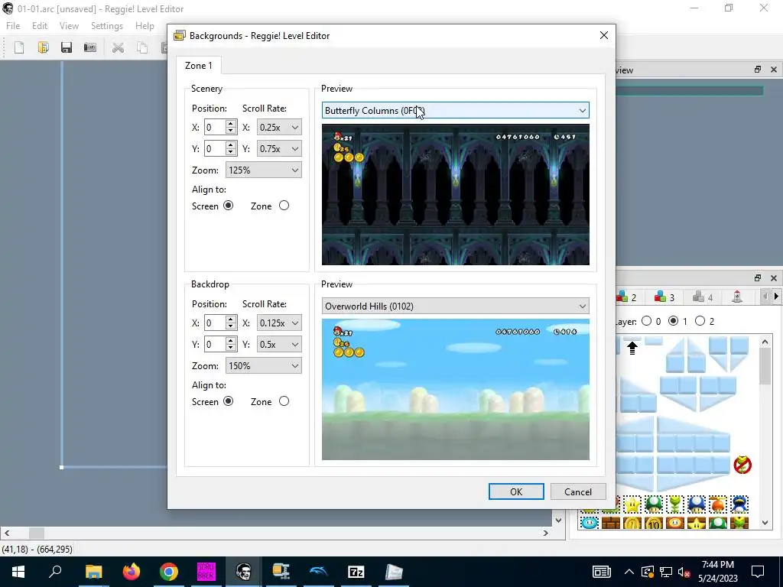Select Layer 2 radio button
Image resolution: width=783 pixels, height=587 pixels.
[x=700, y=321]
